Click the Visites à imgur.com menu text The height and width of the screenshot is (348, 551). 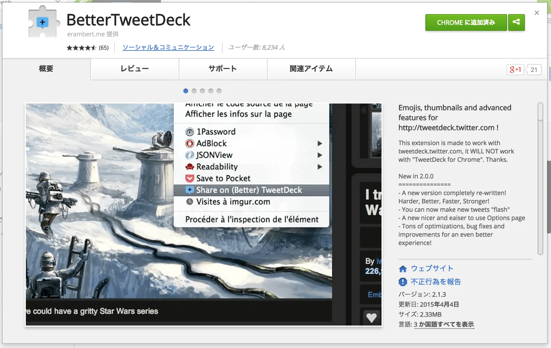(233, 202)
